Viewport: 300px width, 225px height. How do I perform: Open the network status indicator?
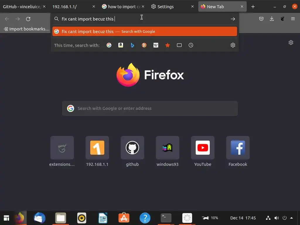(x=268, y=218)
